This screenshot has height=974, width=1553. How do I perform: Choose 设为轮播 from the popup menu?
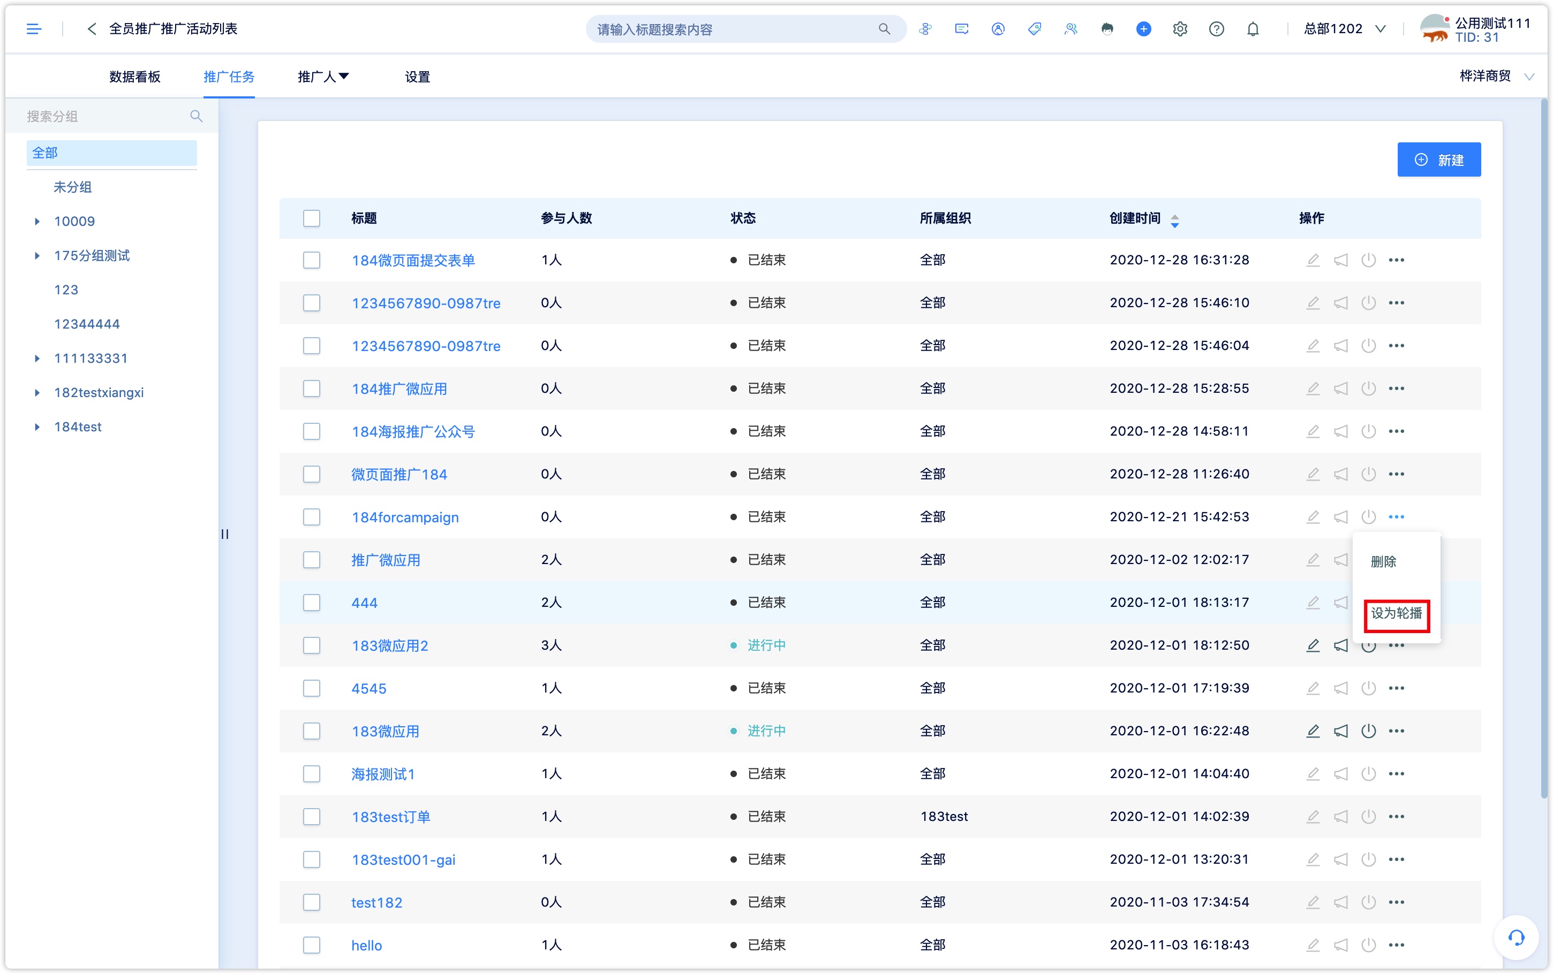pyautogui.click(x=1397, y=613)
